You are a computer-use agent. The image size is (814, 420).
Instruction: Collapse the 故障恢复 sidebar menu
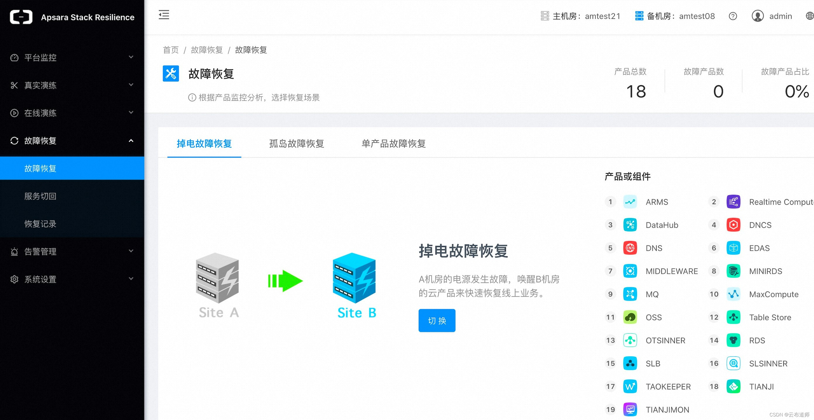tap(72, 141)
